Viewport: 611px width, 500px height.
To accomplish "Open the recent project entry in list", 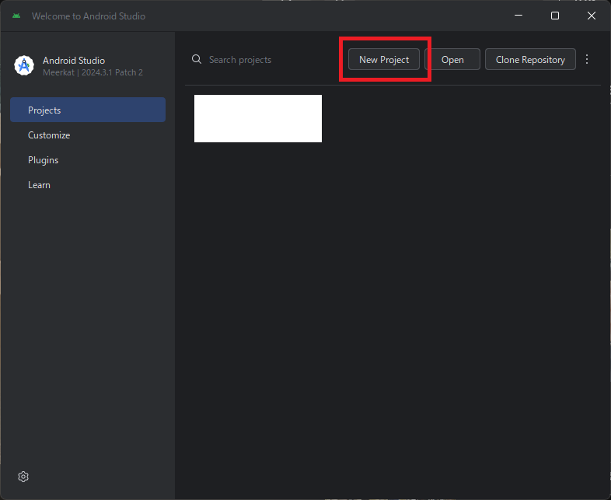I will click(257, 118).
